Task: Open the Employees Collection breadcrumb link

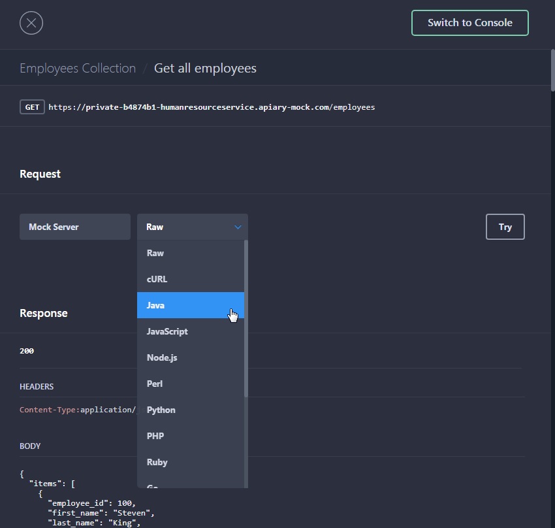Action: tap(78, 69)
